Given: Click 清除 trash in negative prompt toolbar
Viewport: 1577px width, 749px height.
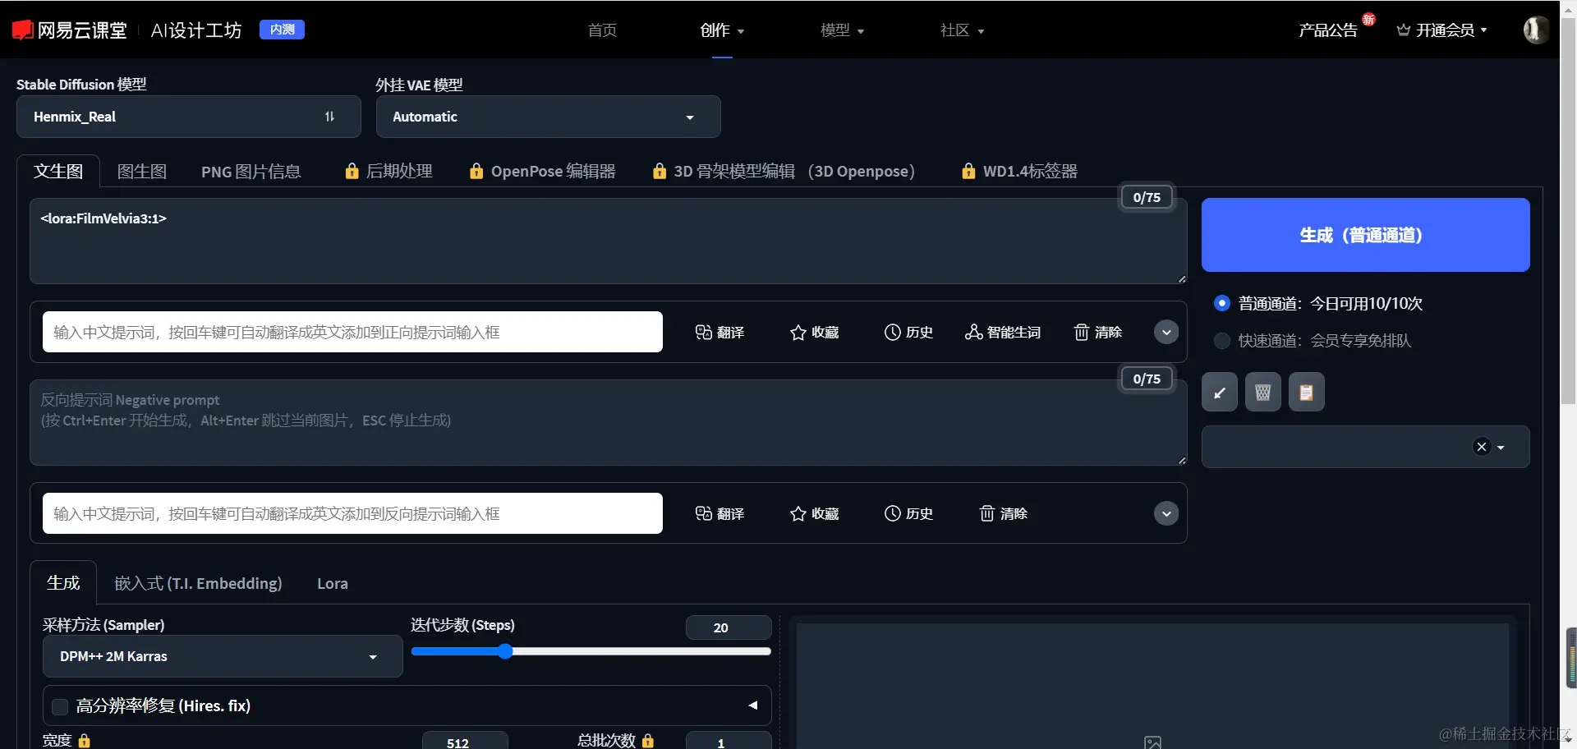Looking at the screenshot, I should 1004,513.
